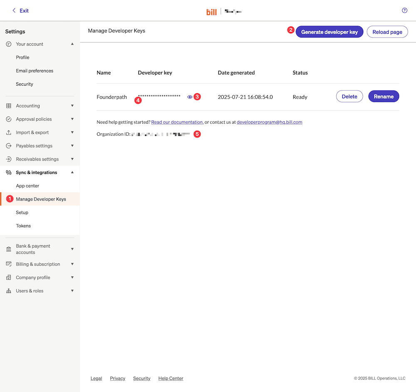Click the Generate developer key button
Screen dimensions: 416x392
[x=329, y=32]
